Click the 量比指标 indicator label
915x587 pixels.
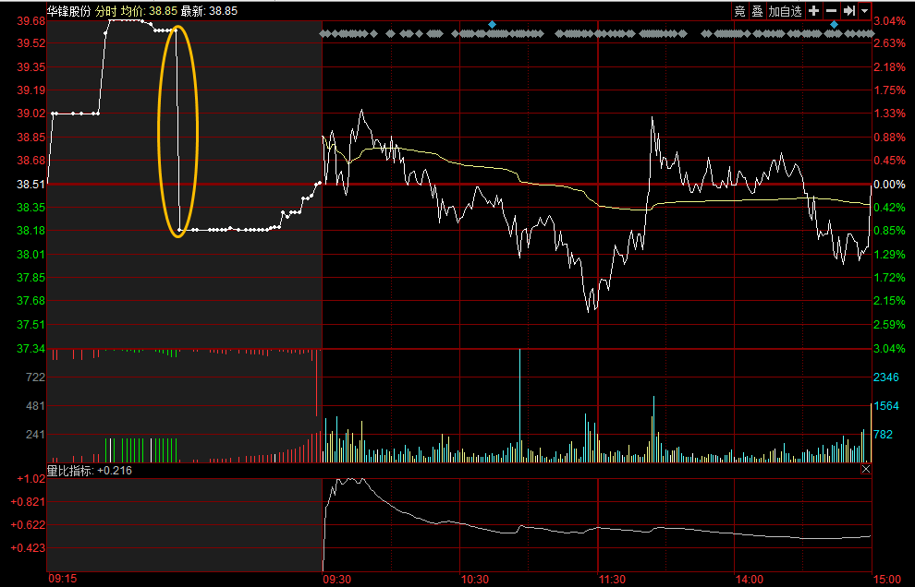pyautogui.click(x=71, y=470)
